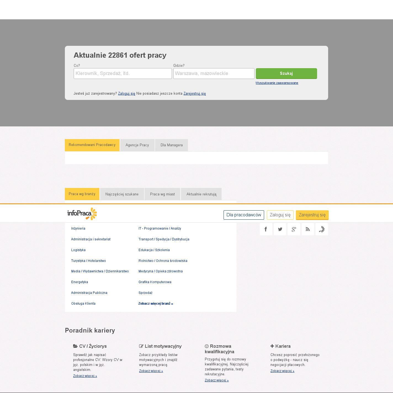Screen dimensions: 393x393
Task: Click the smiley icon beside Rozmowa kwalifikacyjna
Action: [207, 346]
